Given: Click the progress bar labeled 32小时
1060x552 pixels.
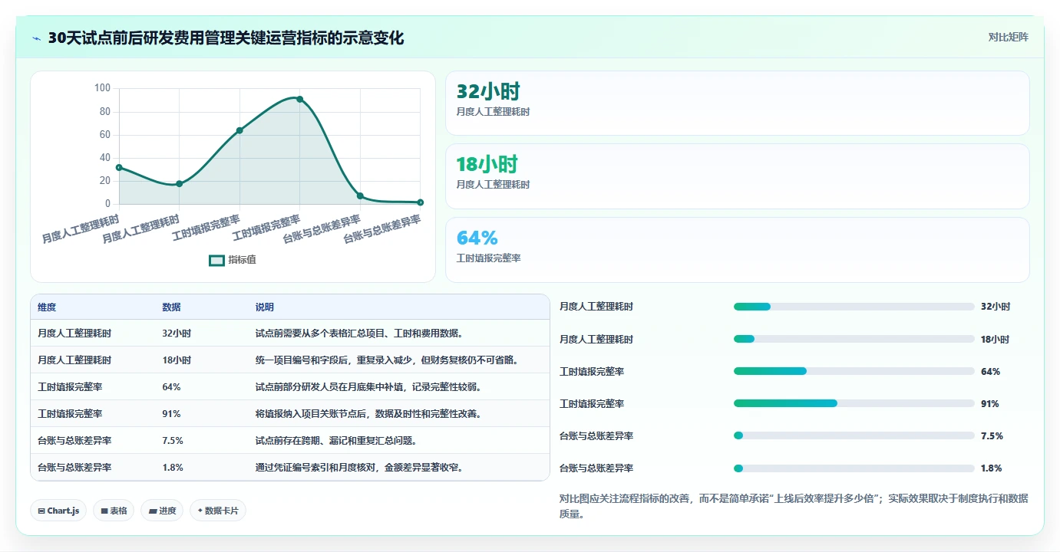Looking at the screenshot, I should click(x=854, y=307).
